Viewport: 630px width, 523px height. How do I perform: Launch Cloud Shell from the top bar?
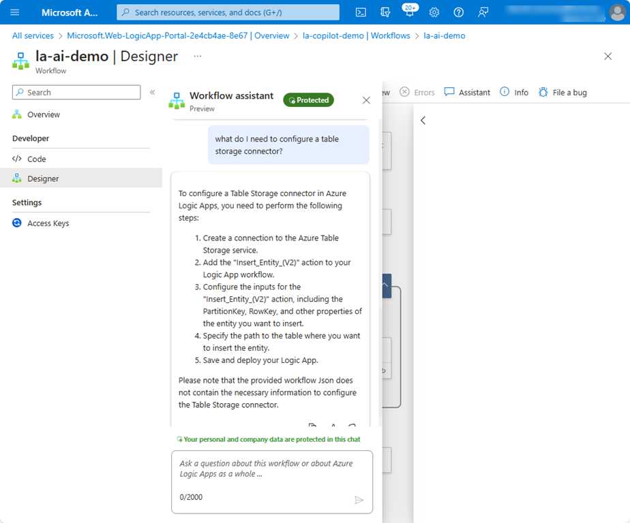click(361, 12)
